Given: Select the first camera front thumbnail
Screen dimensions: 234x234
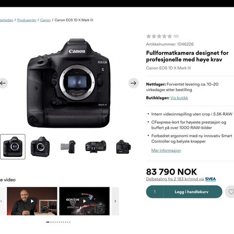Looking at the screenshot, I should 13,147.
